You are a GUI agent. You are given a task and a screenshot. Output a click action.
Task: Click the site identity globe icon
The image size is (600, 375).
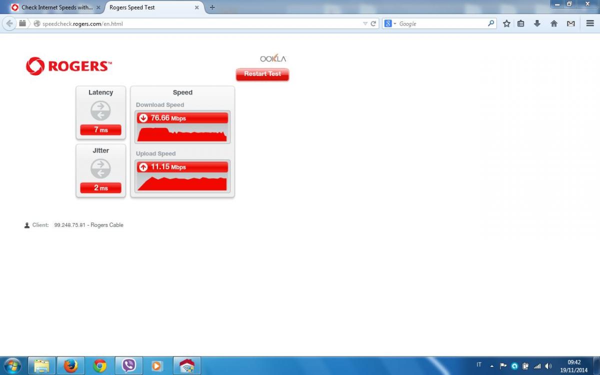pyautogui.click(x=36, y=23)
